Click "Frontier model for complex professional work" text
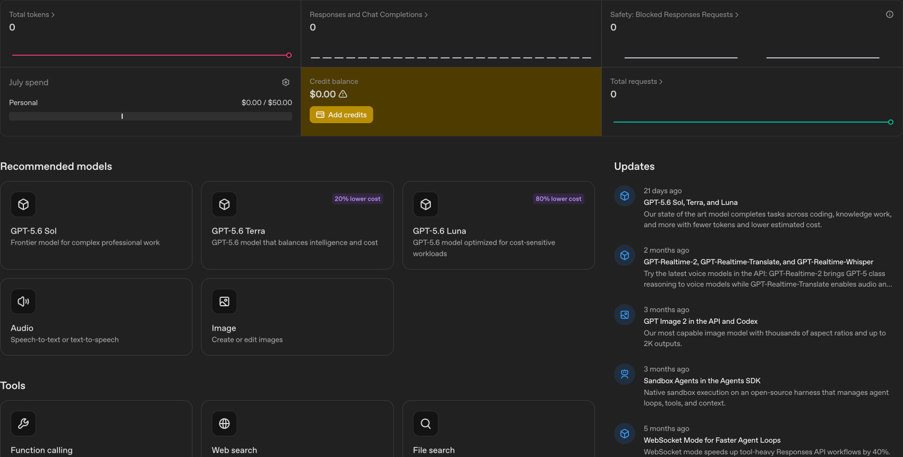 point(85,243)
